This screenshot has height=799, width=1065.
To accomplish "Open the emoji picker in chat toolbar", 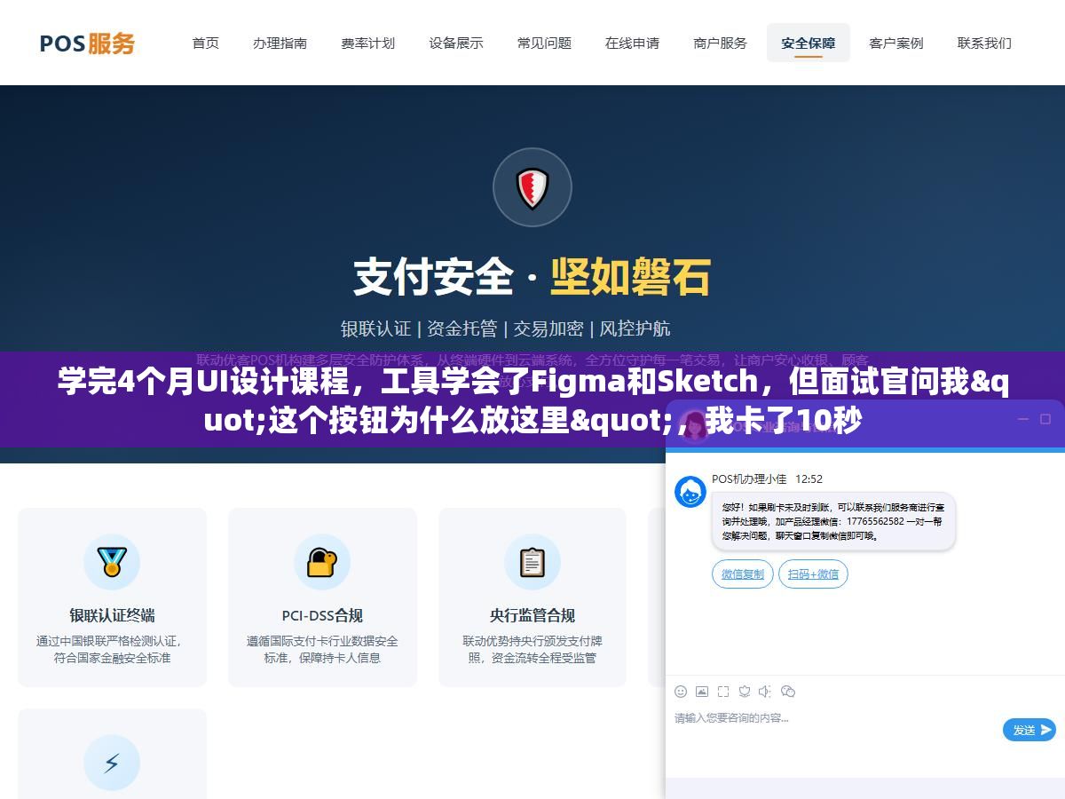I will click(x=681, y=691).
